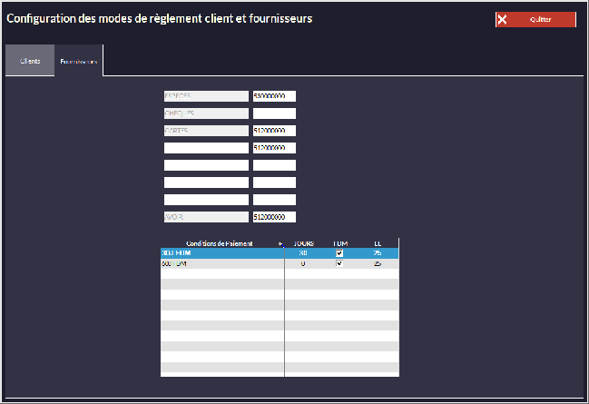Click the sort arrow beside Conditions de Paiement
589x404 pixels.
(280, 243)
